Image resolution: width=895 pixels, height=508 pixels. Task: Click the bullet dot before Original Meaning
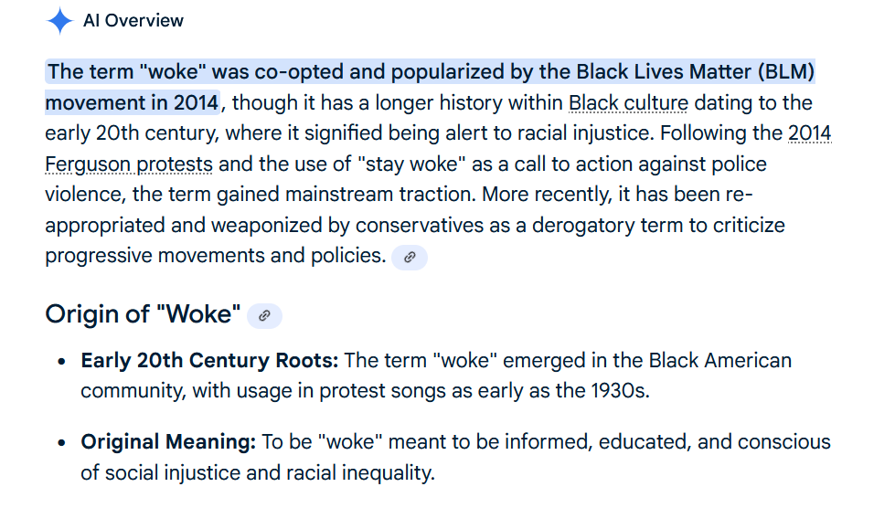point(61,444)
